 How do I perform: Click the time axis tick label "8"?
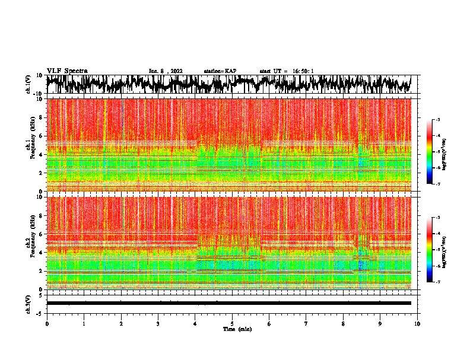(343, 324)
